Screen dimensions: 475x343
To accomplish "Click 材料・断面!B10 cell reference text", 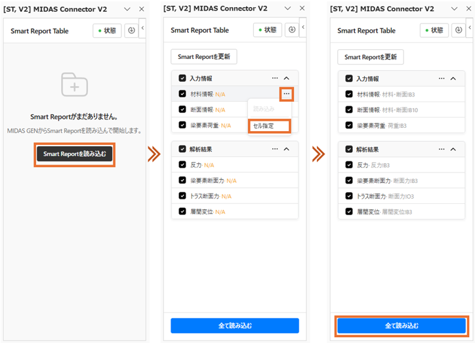I will click(x=400, y=110).
